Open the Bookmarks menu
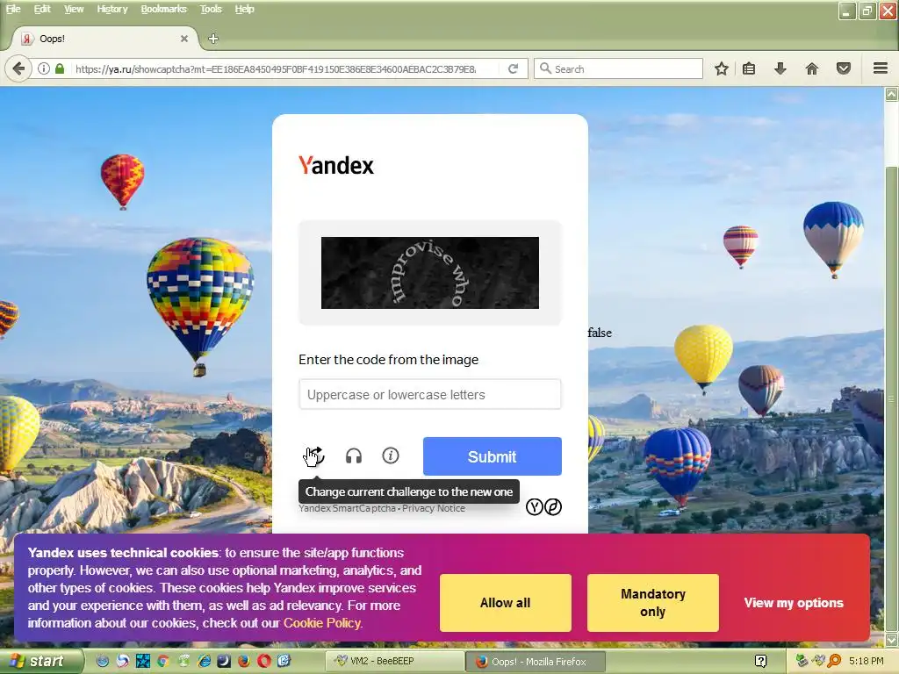The width and height of the screenshot is (899, 674). click(x=163, y=9)
